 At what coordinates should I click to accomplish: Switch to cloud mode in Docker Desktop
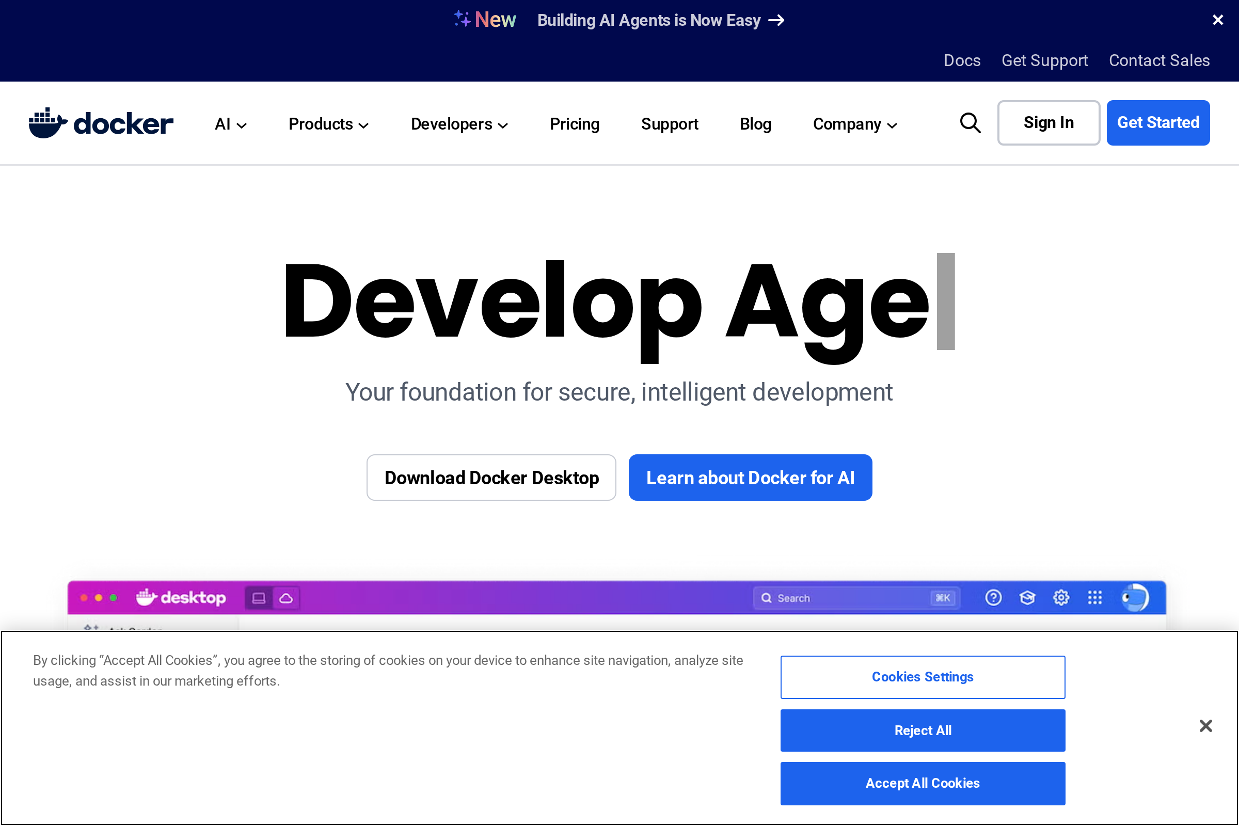tap(286, 597)
